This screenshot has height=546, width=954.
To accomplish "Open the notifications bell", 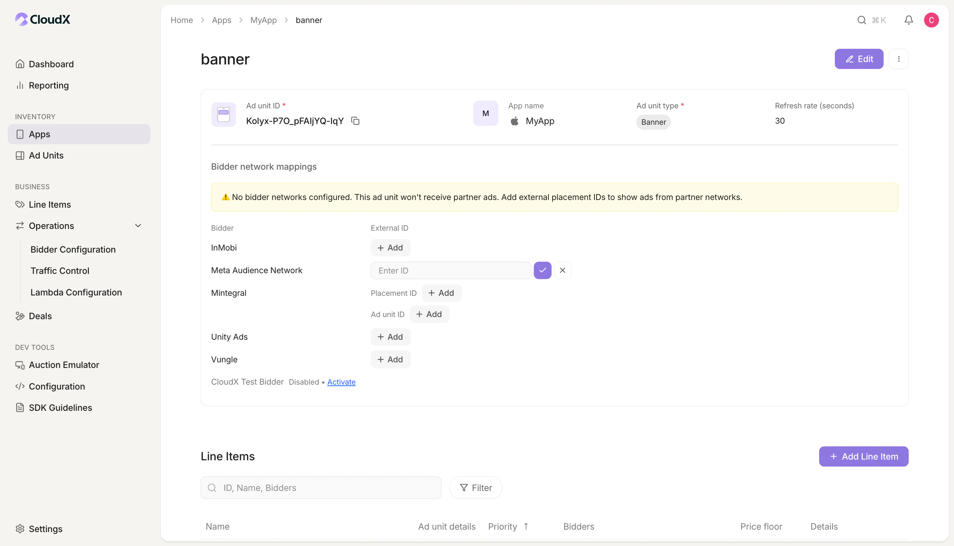I will pos(908,20).
